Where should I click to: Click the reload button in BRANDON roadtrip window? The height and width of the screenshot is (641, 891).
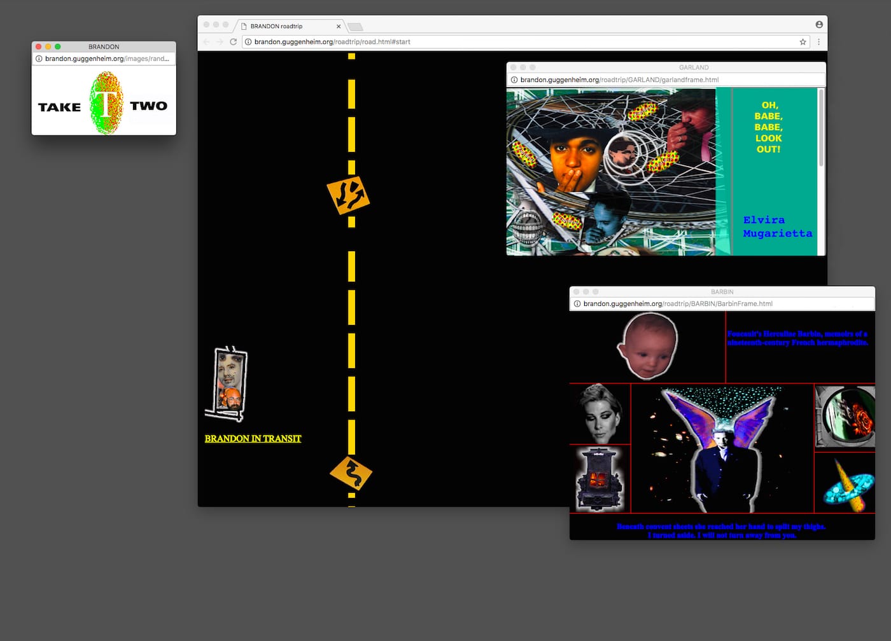click(x=234, y=42)
